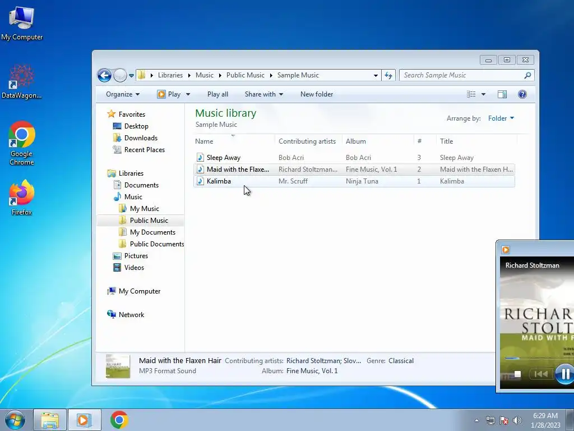Click Public Music in address breadcrumb

[246, 75]
